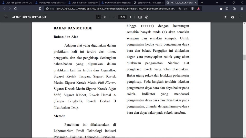Viewport: 246px width, 138px height.
Task: Switch to Pembuatan Jurnal & Makalah tab
Action: pyautogui.click(x=50, y=3)
